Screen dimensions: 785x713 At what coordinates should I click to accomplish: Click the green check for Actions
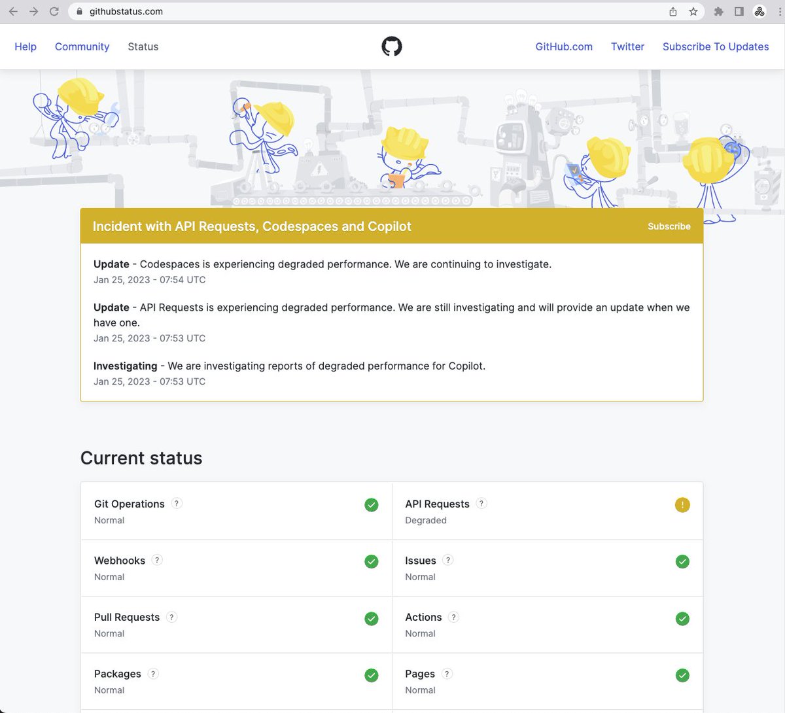point(682,618)
